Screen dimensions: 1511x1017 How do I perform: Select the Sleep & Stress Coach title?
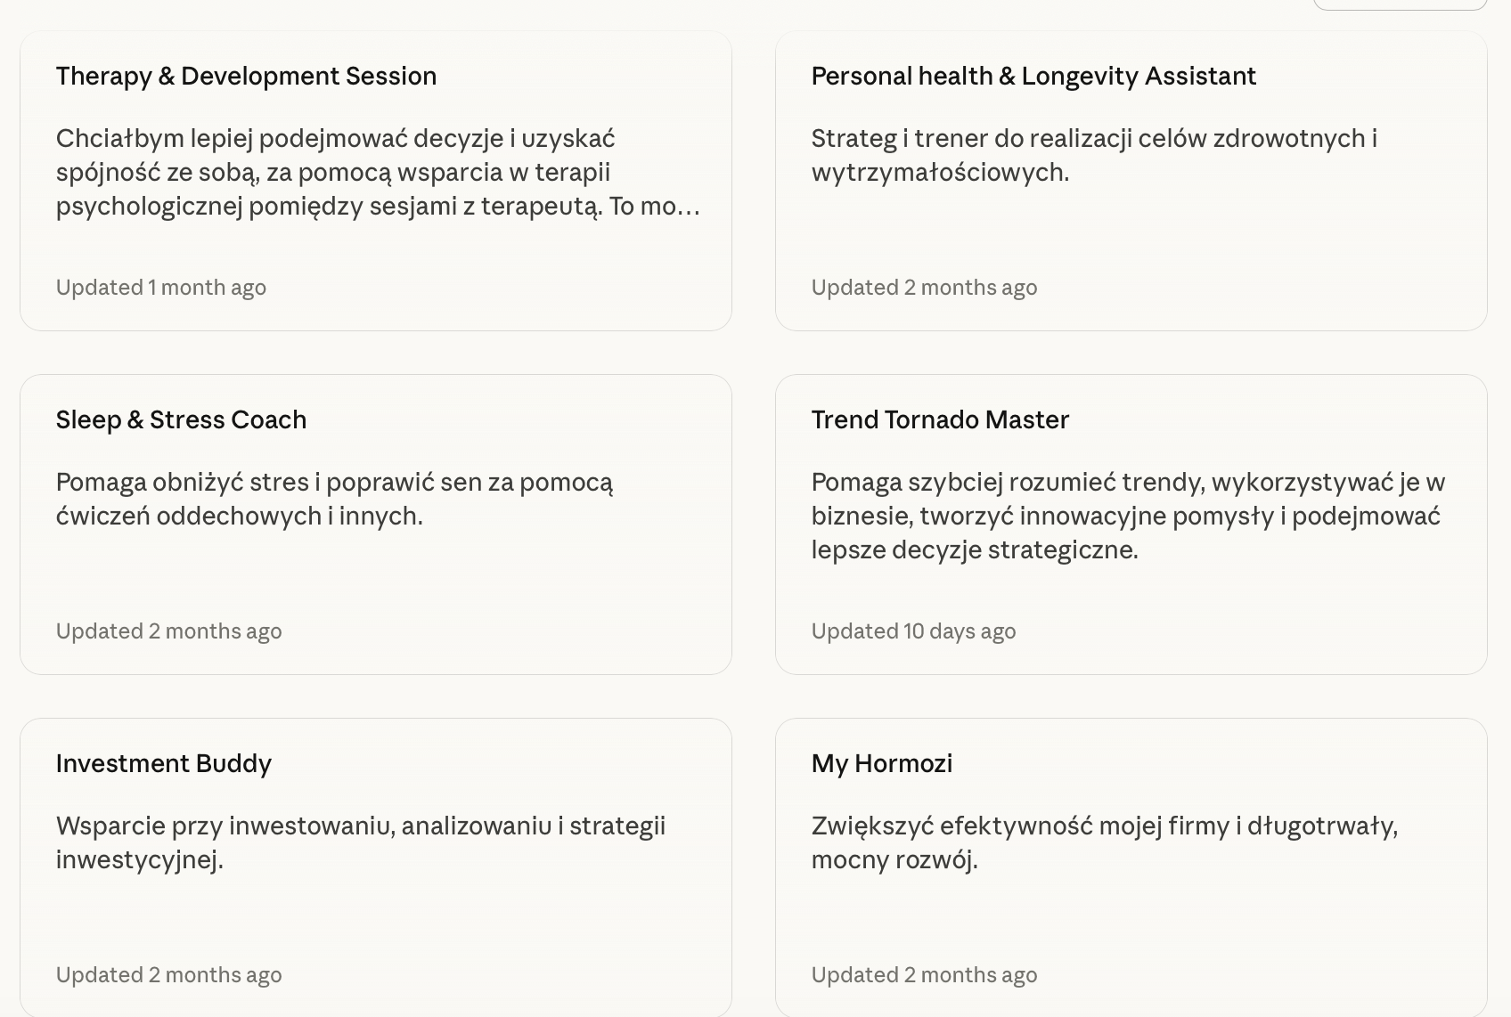(181, 420)
